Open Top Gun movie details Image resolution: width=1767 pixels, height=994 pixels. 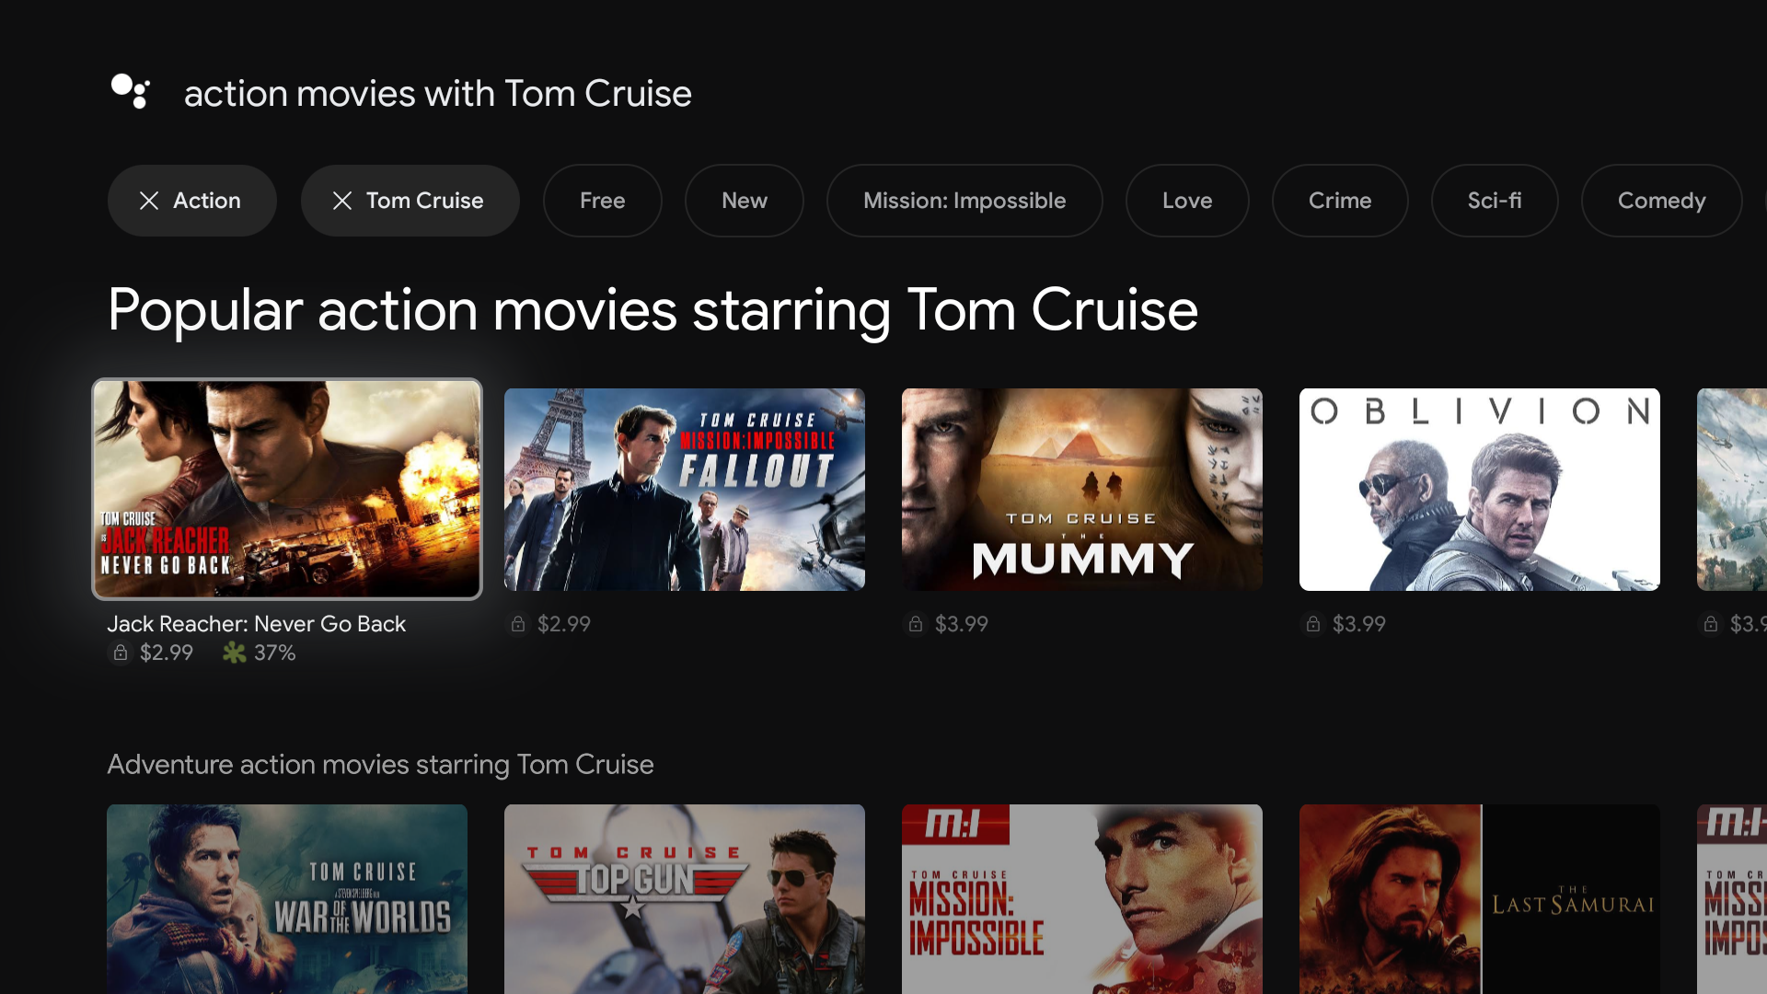pos(683,899)
